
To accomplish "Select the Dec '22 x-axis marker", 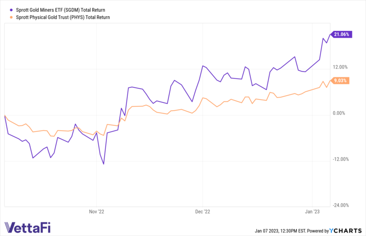I will [202, 212].
